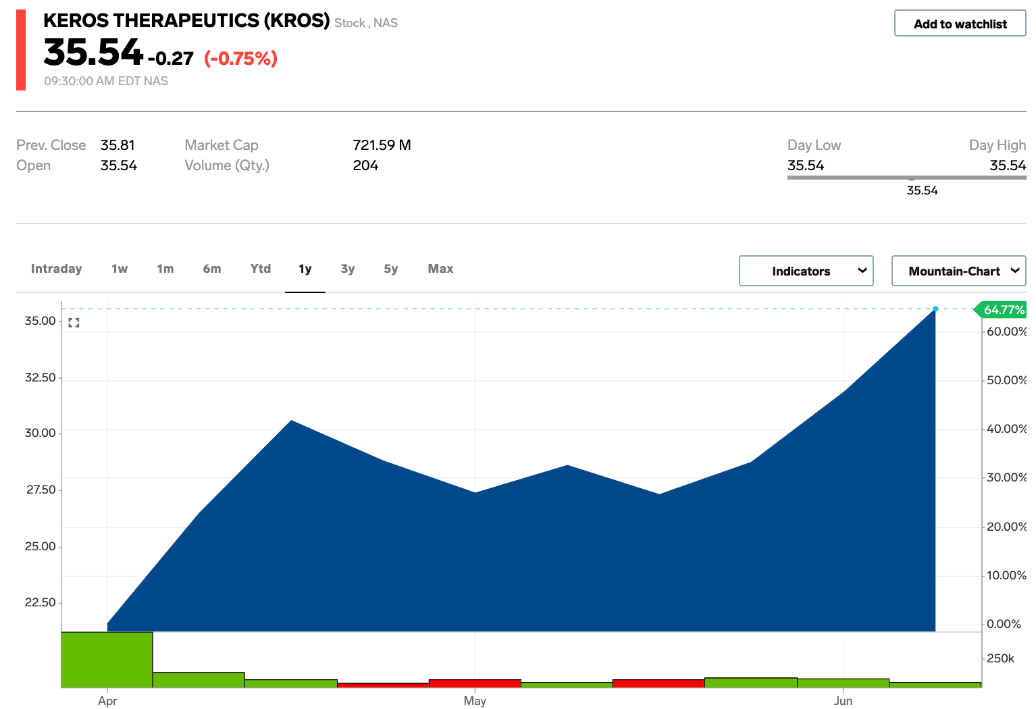Switch to Intraday chart range
Image resolution: width=1036 pixels, height=709 pixels.
click(x=56, y=269)
